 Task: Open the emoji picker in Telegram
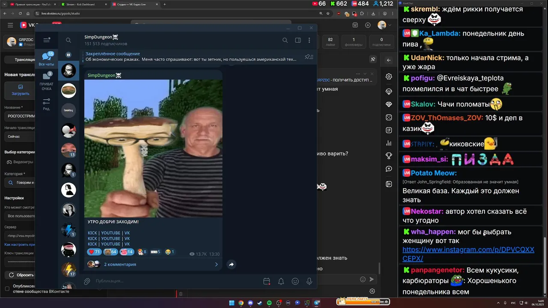click(295, 281)
